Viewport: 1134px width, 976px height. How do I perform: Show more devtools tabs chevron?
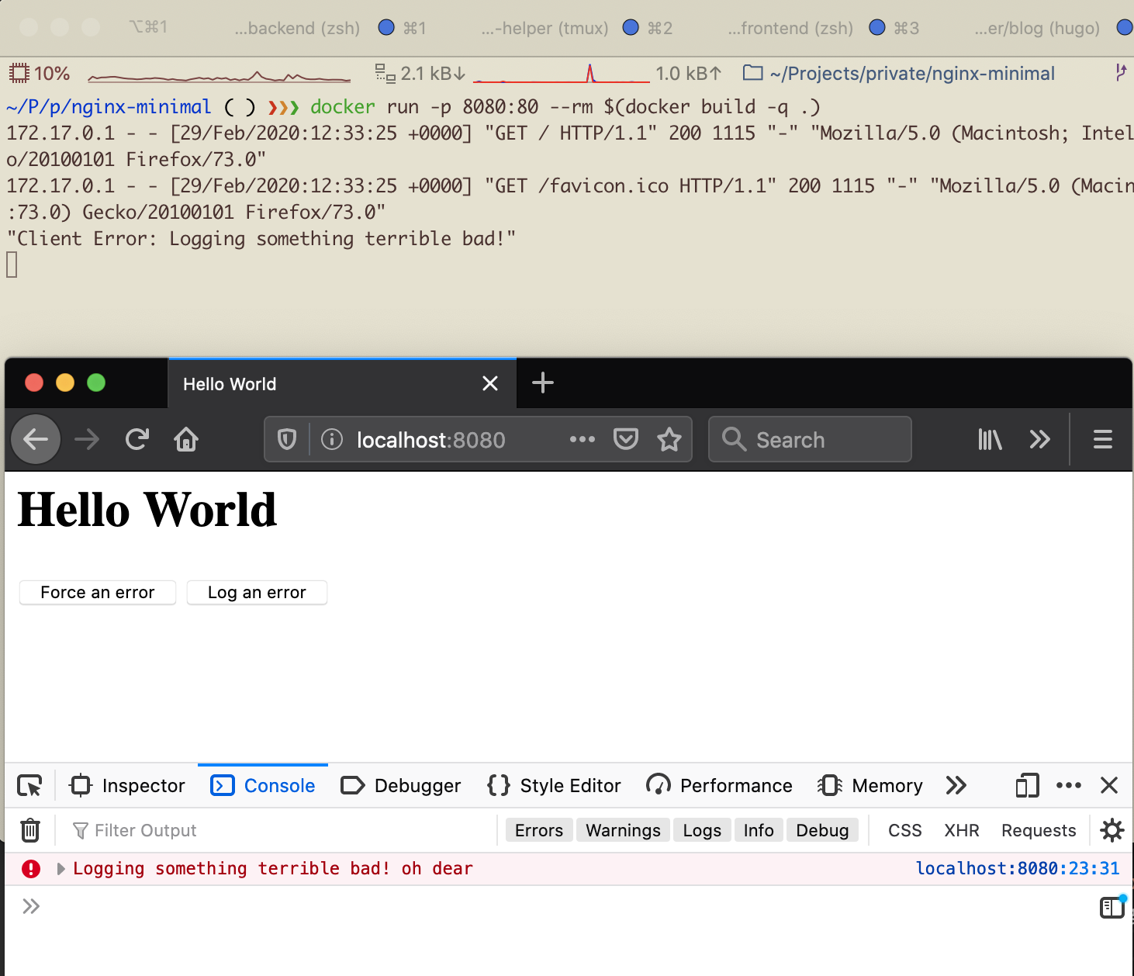(x=956, y=786)
